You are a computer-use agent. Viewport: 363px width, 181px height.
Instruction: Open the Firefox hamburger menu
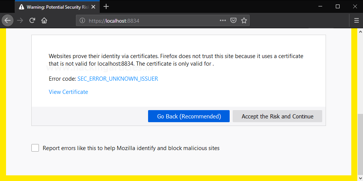pos(357,21)
